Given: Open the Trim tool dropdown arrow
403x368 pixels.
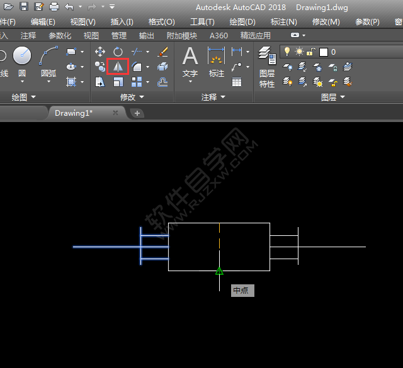Looking at the screenshot, I should [148, 52].
